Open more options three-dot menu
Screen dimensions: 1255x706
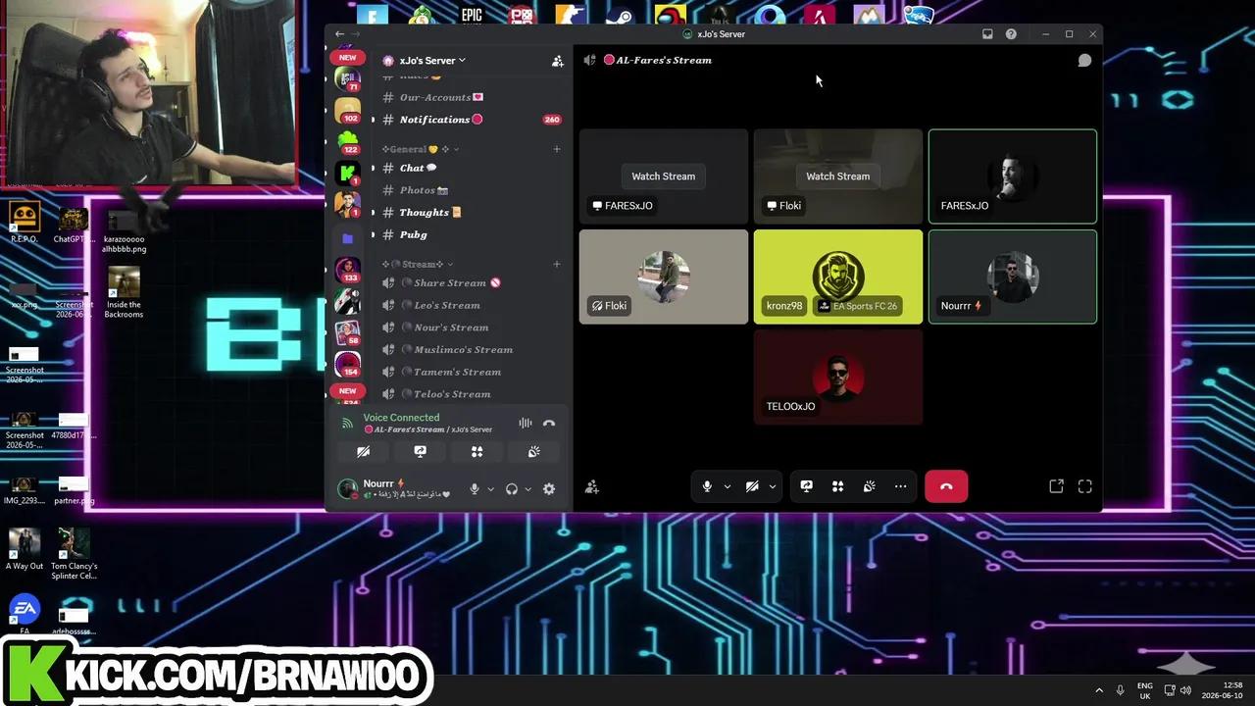point(900,486)
